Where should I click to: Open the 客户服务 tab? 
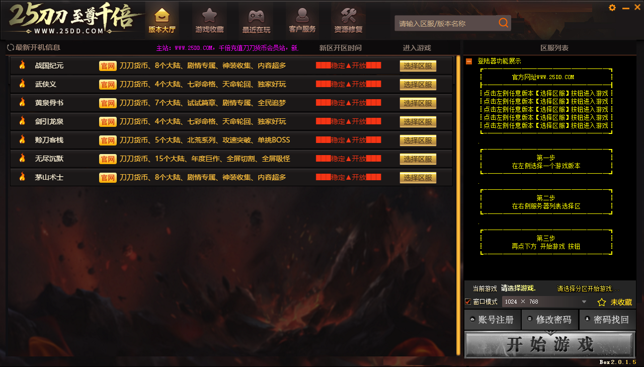click(x=302, y=21)
